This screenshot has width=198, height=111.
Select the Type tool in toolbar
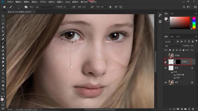pos(3,74)
